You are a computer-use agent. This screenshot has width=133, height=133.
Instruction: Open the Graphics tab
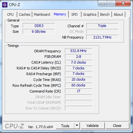(90, 14)
